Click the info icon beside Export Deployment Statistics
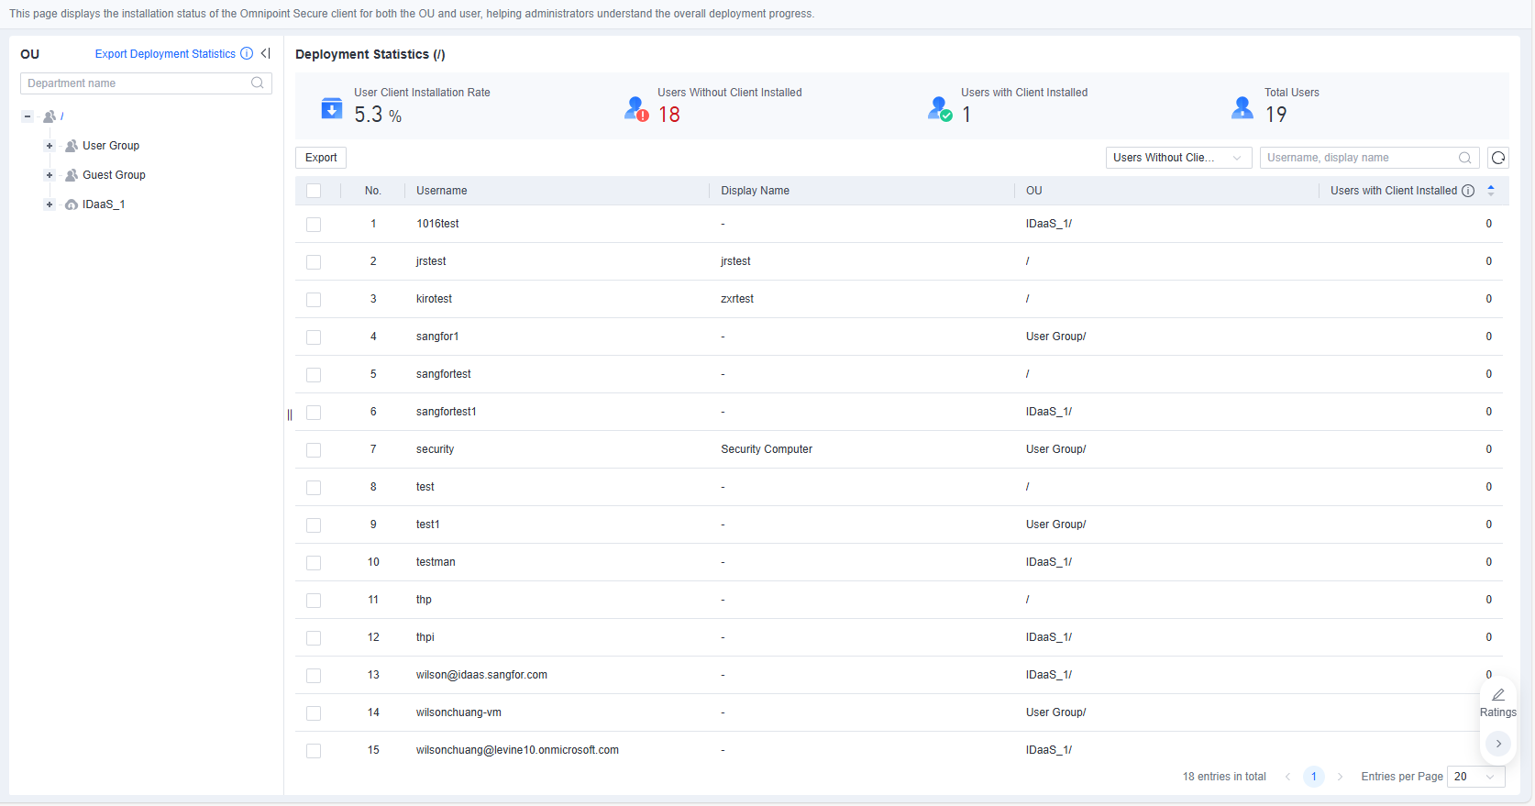The image size is (1535, 806). [x=247, y=54]
